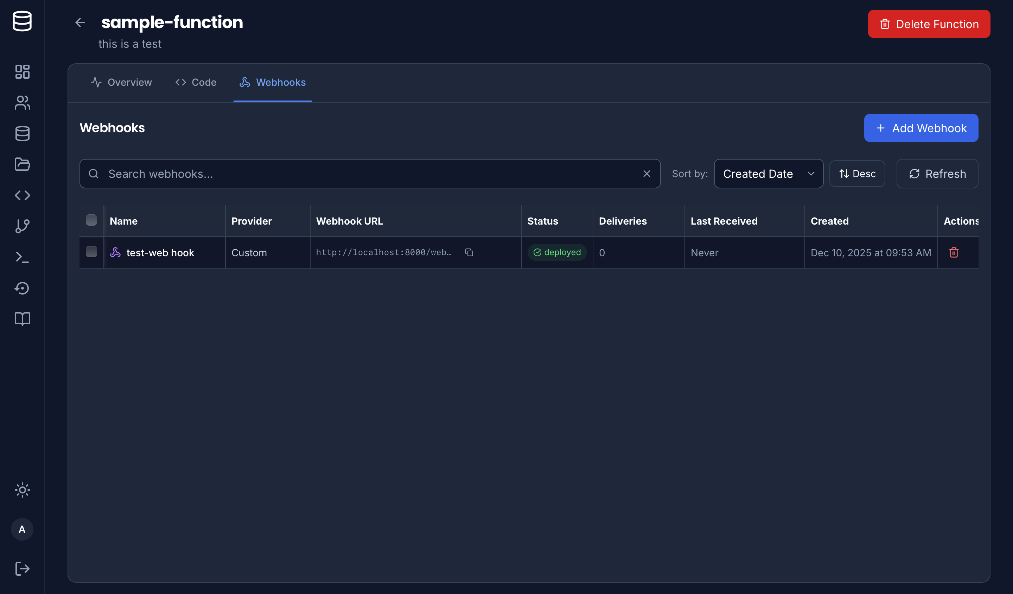Switch to the Overview tab
Viewport: 1013px width, 594px height.
click(121, 82)
